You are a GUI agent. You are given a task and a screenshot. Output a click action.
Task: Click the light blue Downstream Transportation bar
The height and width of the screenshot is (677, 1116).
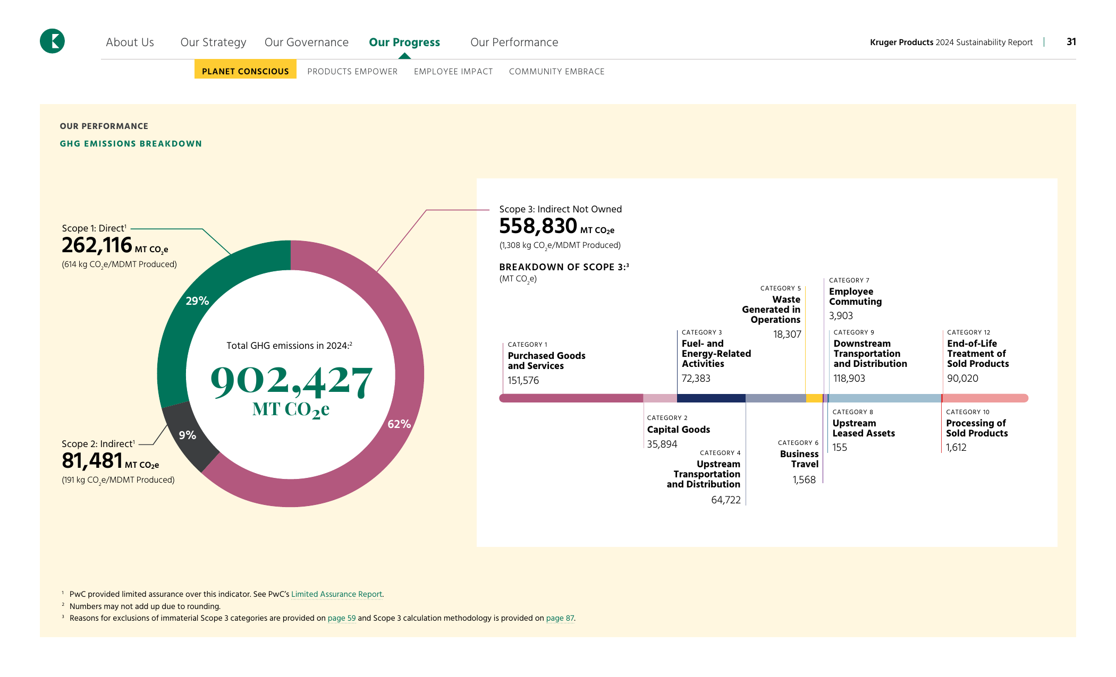click(x=885, y=398)
